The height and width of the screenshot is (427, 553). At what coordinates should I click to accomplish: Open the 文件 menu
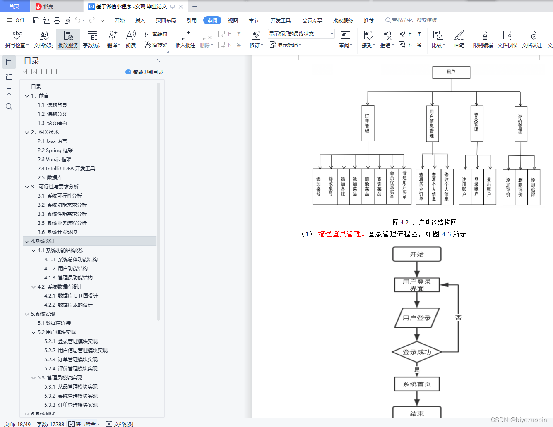[16, 20]
